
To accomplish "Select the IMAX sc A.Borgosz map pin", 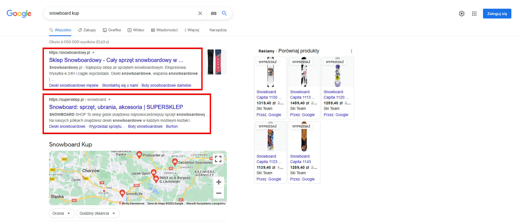I will pyautogui.click(x=156, y=179).
